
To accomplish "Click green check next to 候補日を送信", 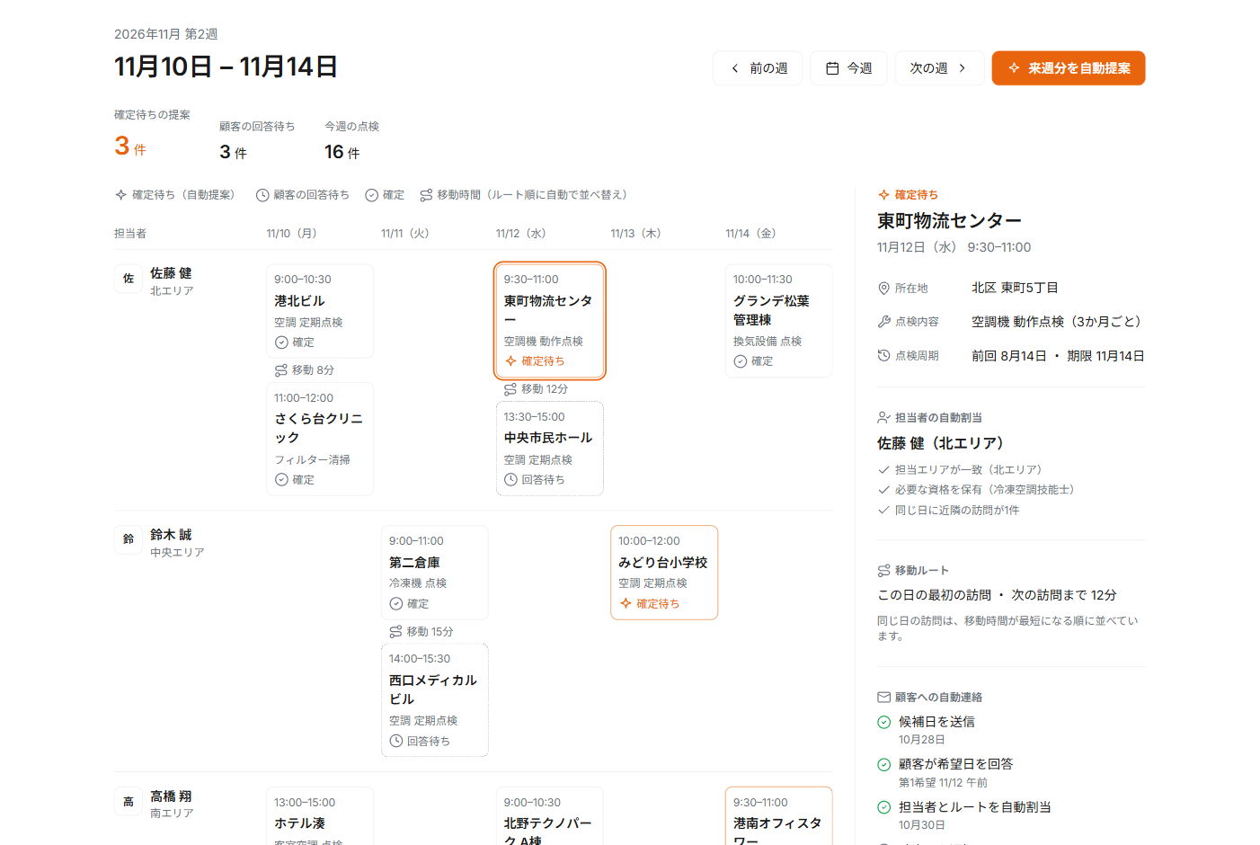I will pyautogui.click(x=884, y=722).
